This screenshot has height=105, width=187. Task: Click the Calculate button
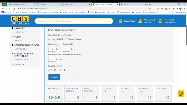[54, 77]
